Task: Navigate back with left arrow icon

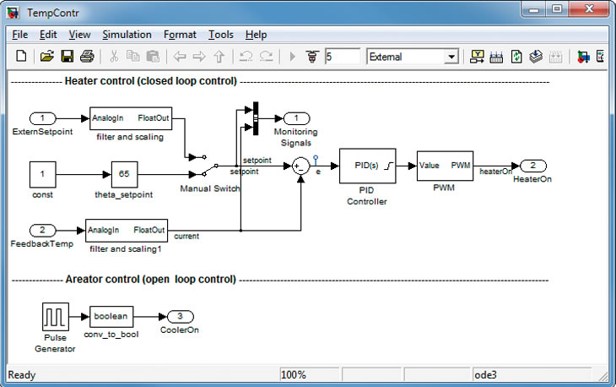Action: pos(180,57)
